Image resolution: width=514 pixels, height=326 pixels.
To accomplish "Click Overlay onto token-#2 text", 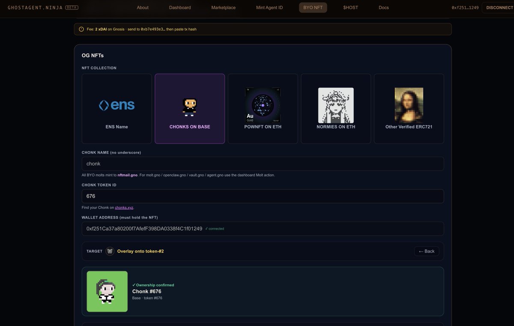I will (x=140, y=251).
